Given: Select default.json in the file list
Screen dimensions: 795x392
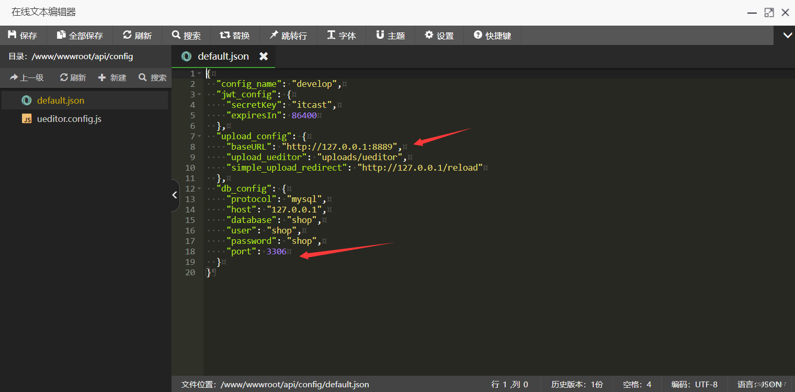Looking at the screenshot, I should point(85,100).
